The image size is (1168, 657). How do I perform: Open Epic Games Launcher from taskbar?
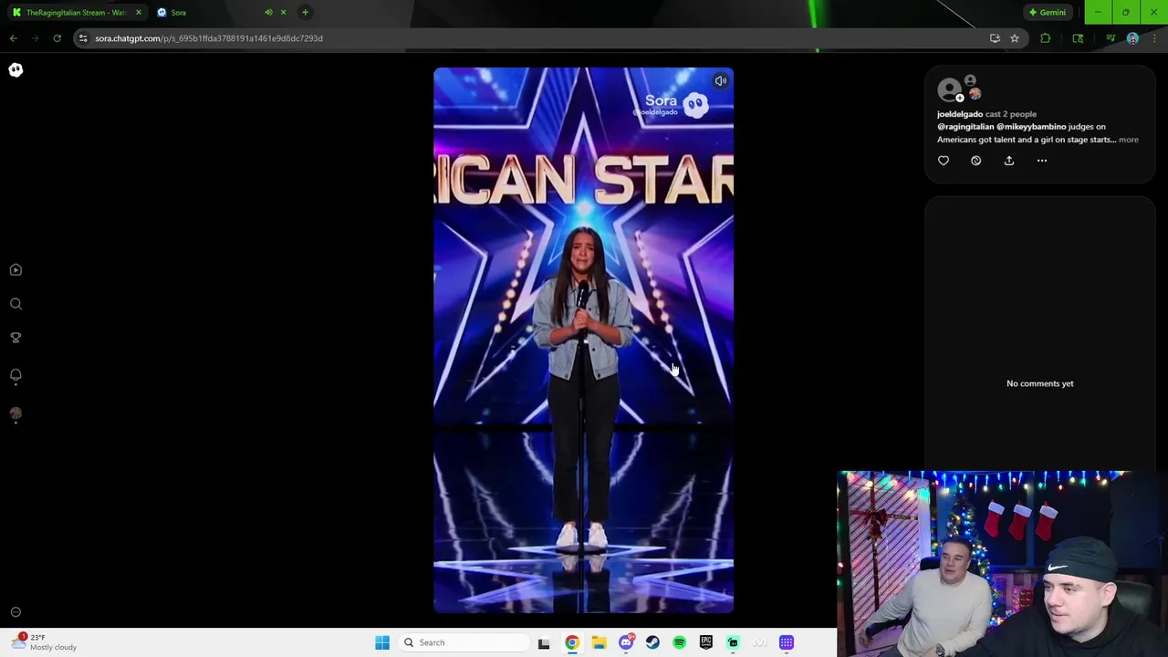click(706, 642)
